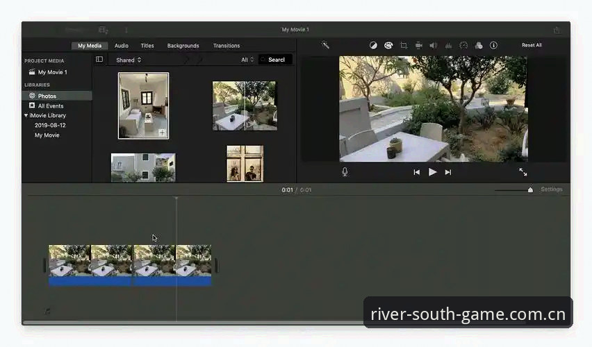The width and height of the screenshot is (592, 347).
Task: Click the 0:01 current time readout
Action: tap(288, 190)
